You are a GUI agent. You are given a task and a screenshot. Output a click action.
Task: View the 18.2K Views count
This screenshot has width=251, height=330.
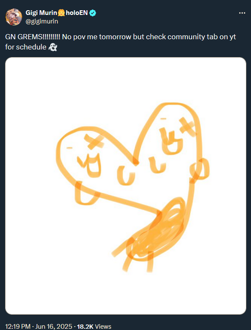pos(94,327)
